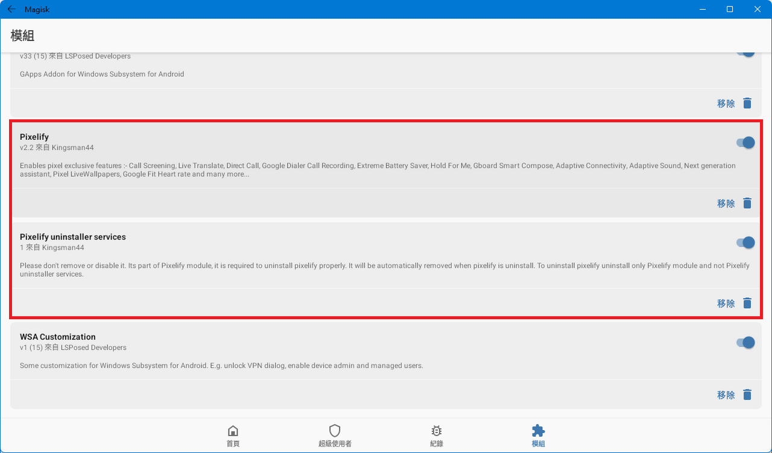The image size is (772, 453).
Task: Click the "Pixelify uninstaller services" title
Action: (x=73, y=237)
